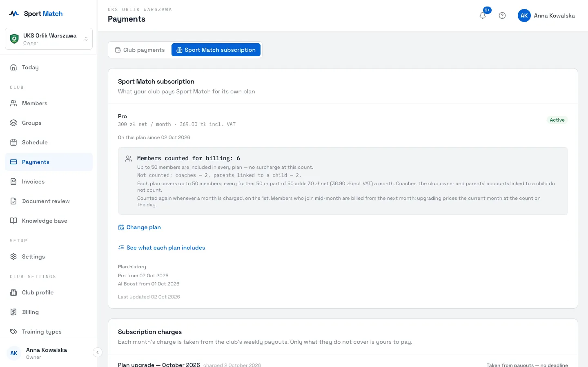Click the Active status badge
Image resolution: width=588 pixels, height=367 pixels.
click(557, 120)
